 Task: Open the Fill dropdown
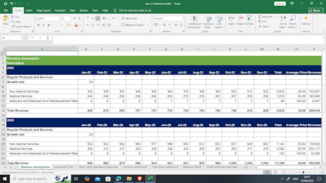[263, 22]
